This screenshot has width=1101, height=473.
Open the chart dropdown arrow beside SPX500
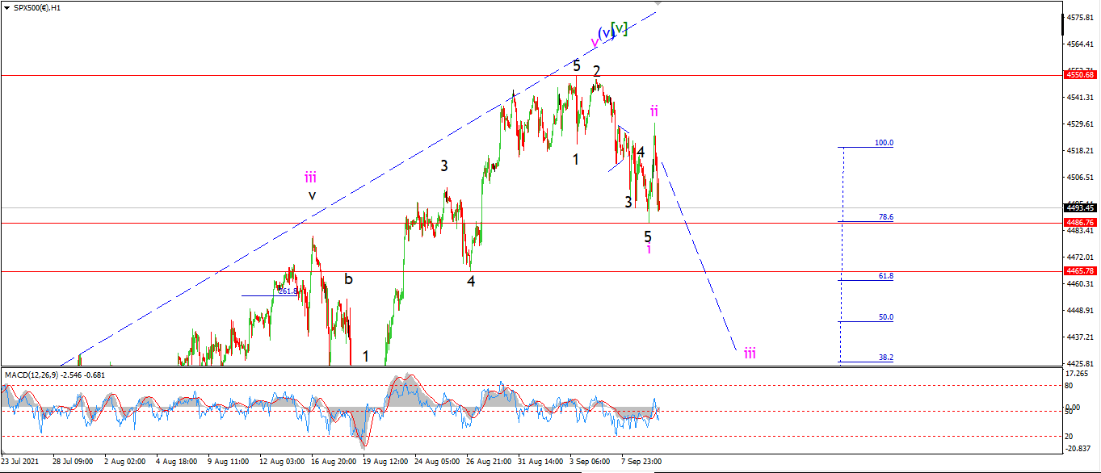pyautogui.click(x=6, y=7)
